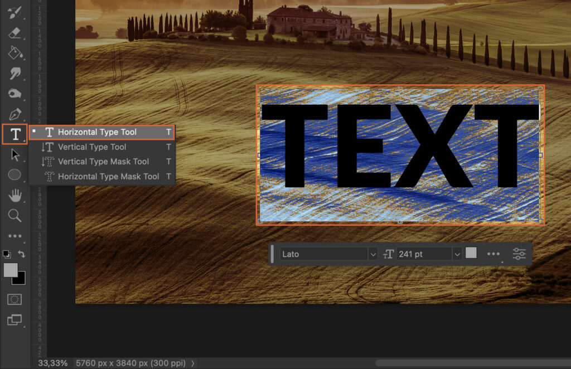The width and height of the screenshot is (571, 369).
Task: Open the character settings panel icon
Action: click(x=519, y=253)
